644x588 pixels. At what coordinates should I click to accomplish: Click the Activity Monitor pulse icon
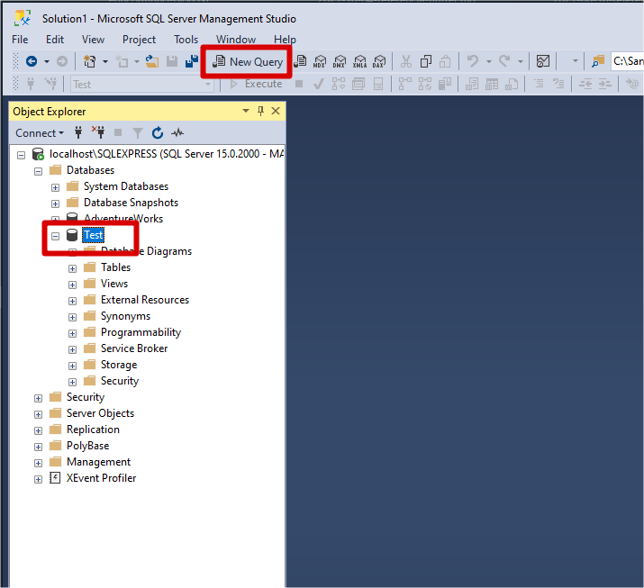pyautogui.click(x=177, y=132)
